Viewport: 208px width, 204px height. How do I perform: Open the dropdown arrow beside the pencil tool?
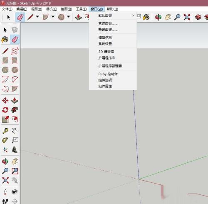[37, 17]
